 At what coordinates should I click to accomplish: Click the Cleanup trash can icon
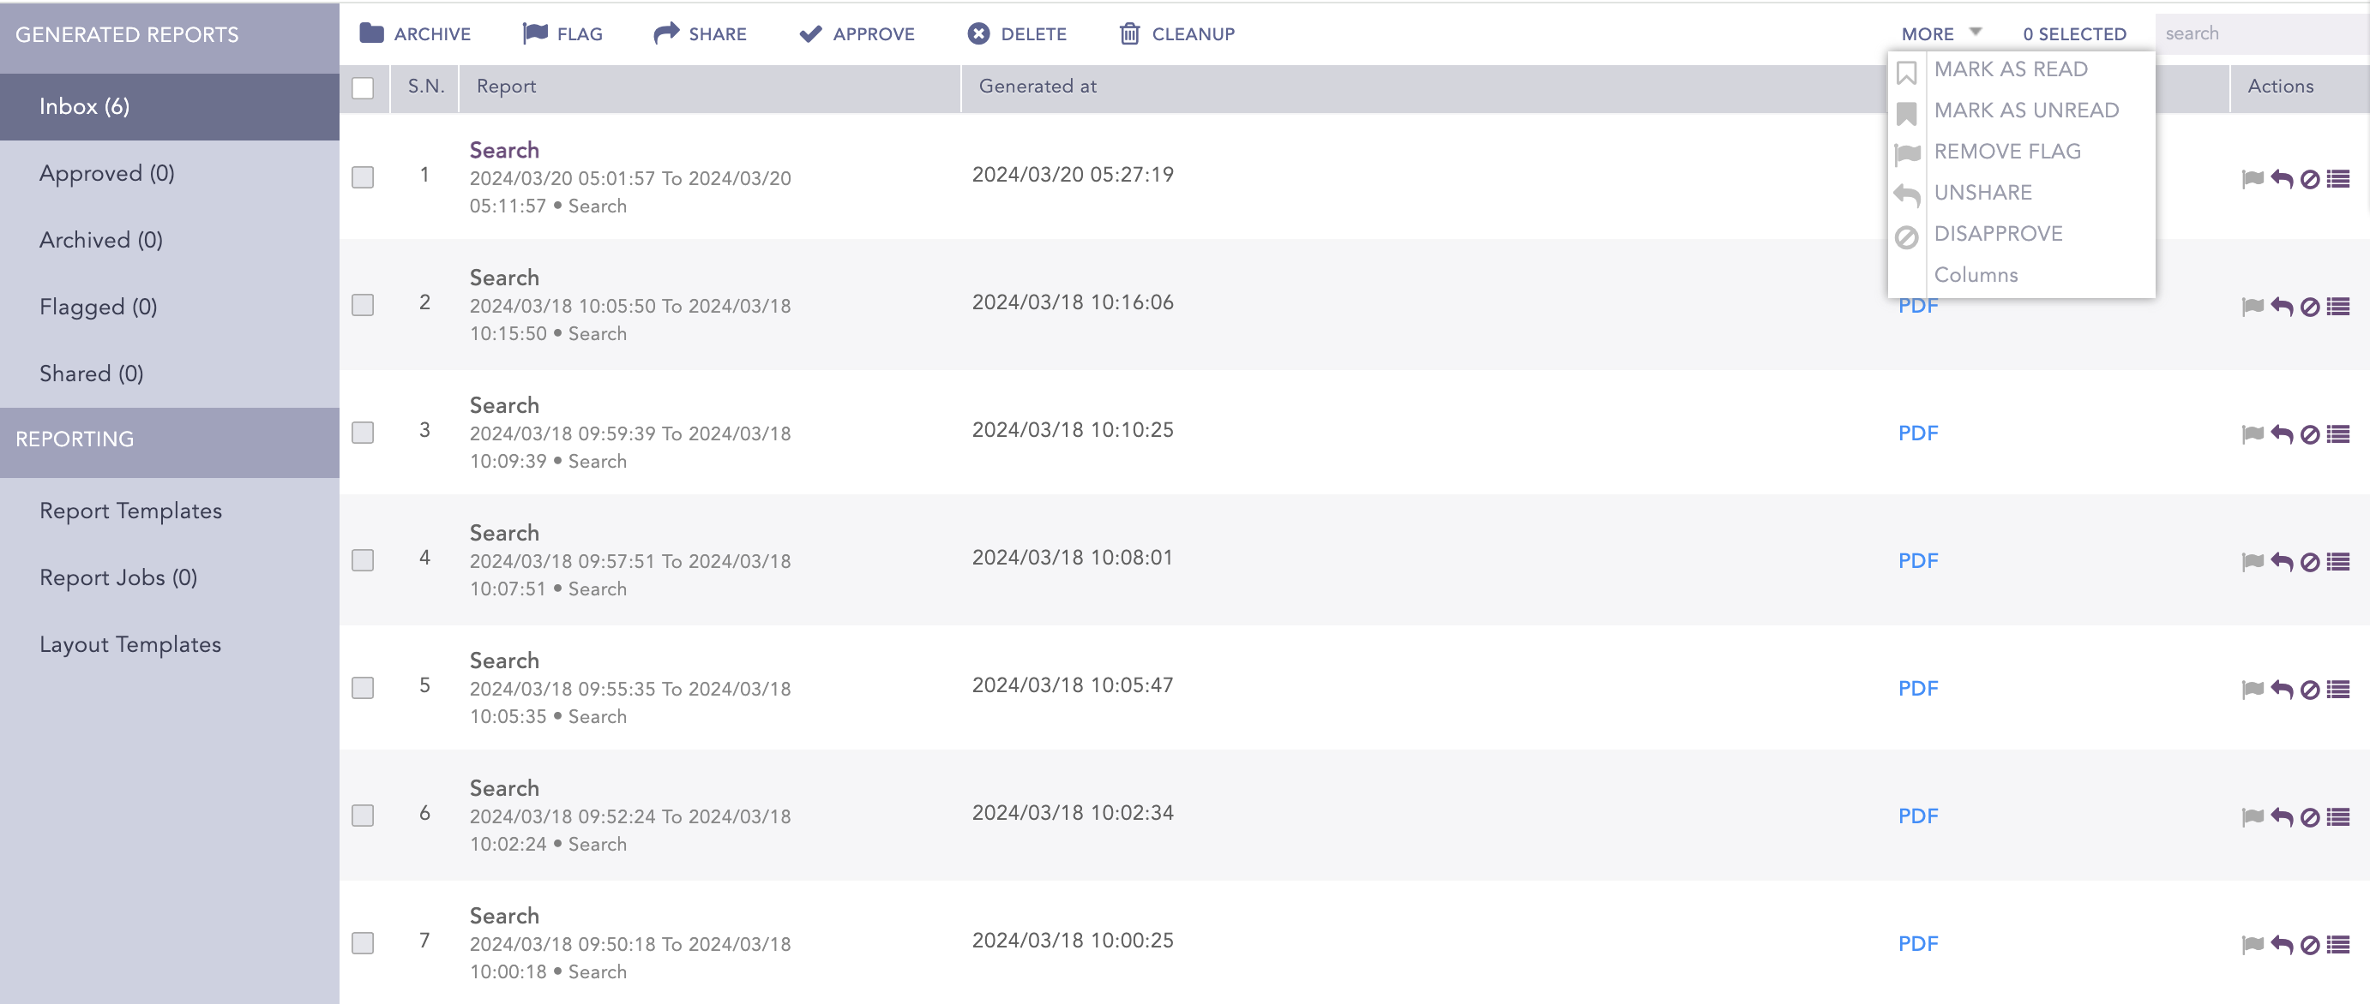[1129, 34]
